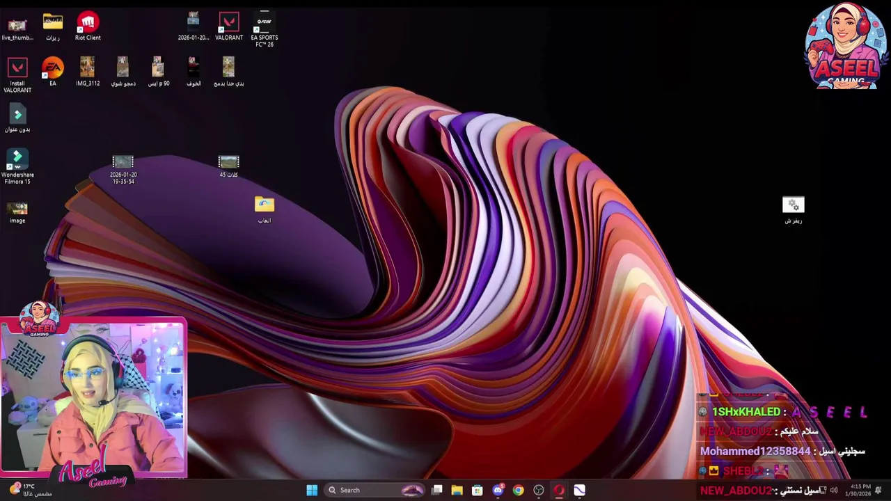Open the Windows Start menu

[x=312, y=490]
